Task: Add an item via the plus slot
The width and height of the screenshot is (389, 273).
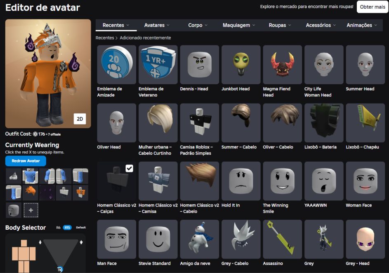Action: pos(31,210)
